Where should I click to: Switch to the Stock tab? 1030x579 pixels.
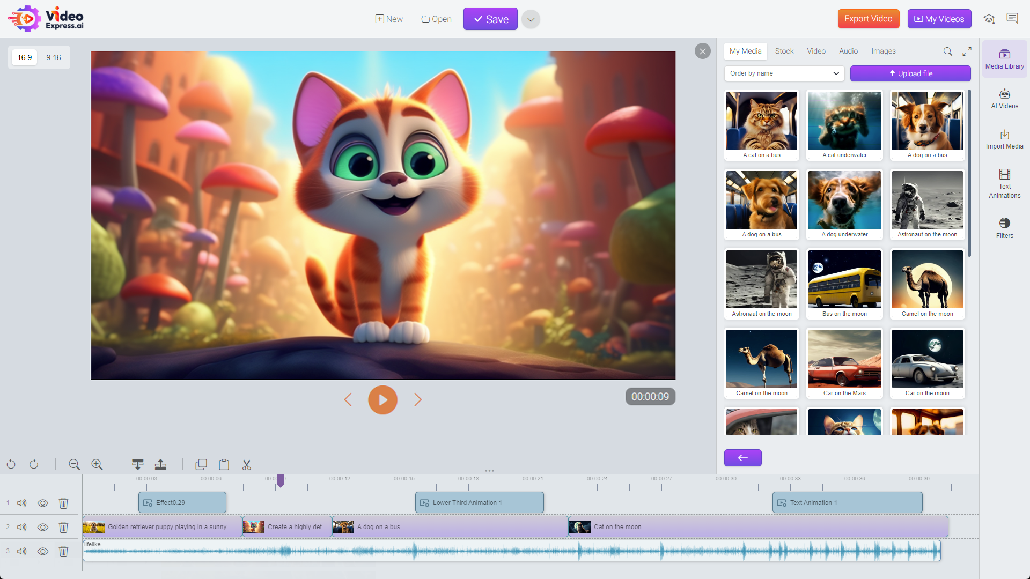click(784, 51)
